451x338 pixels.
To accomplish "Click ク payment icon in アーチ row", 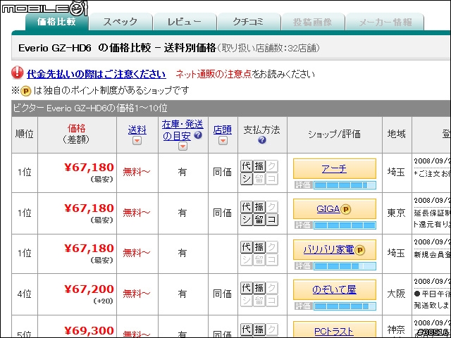I will (272, 166).
